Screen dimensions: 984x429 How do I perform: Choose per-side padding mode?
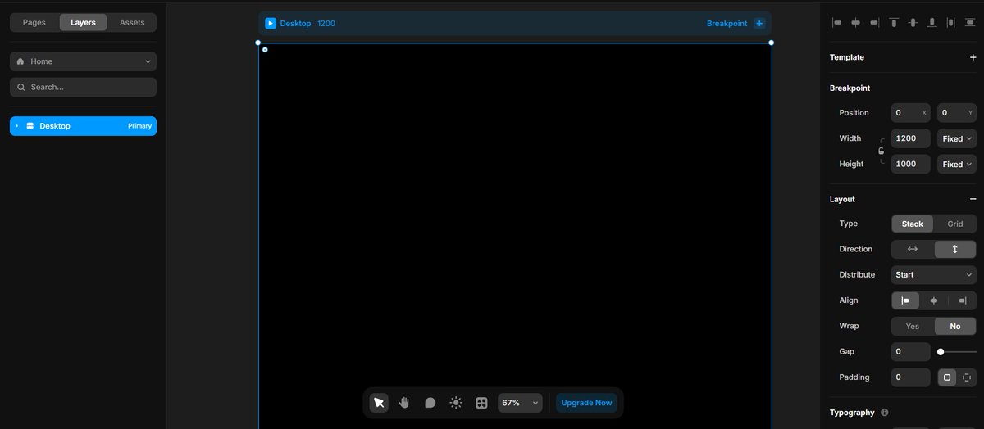967,377
